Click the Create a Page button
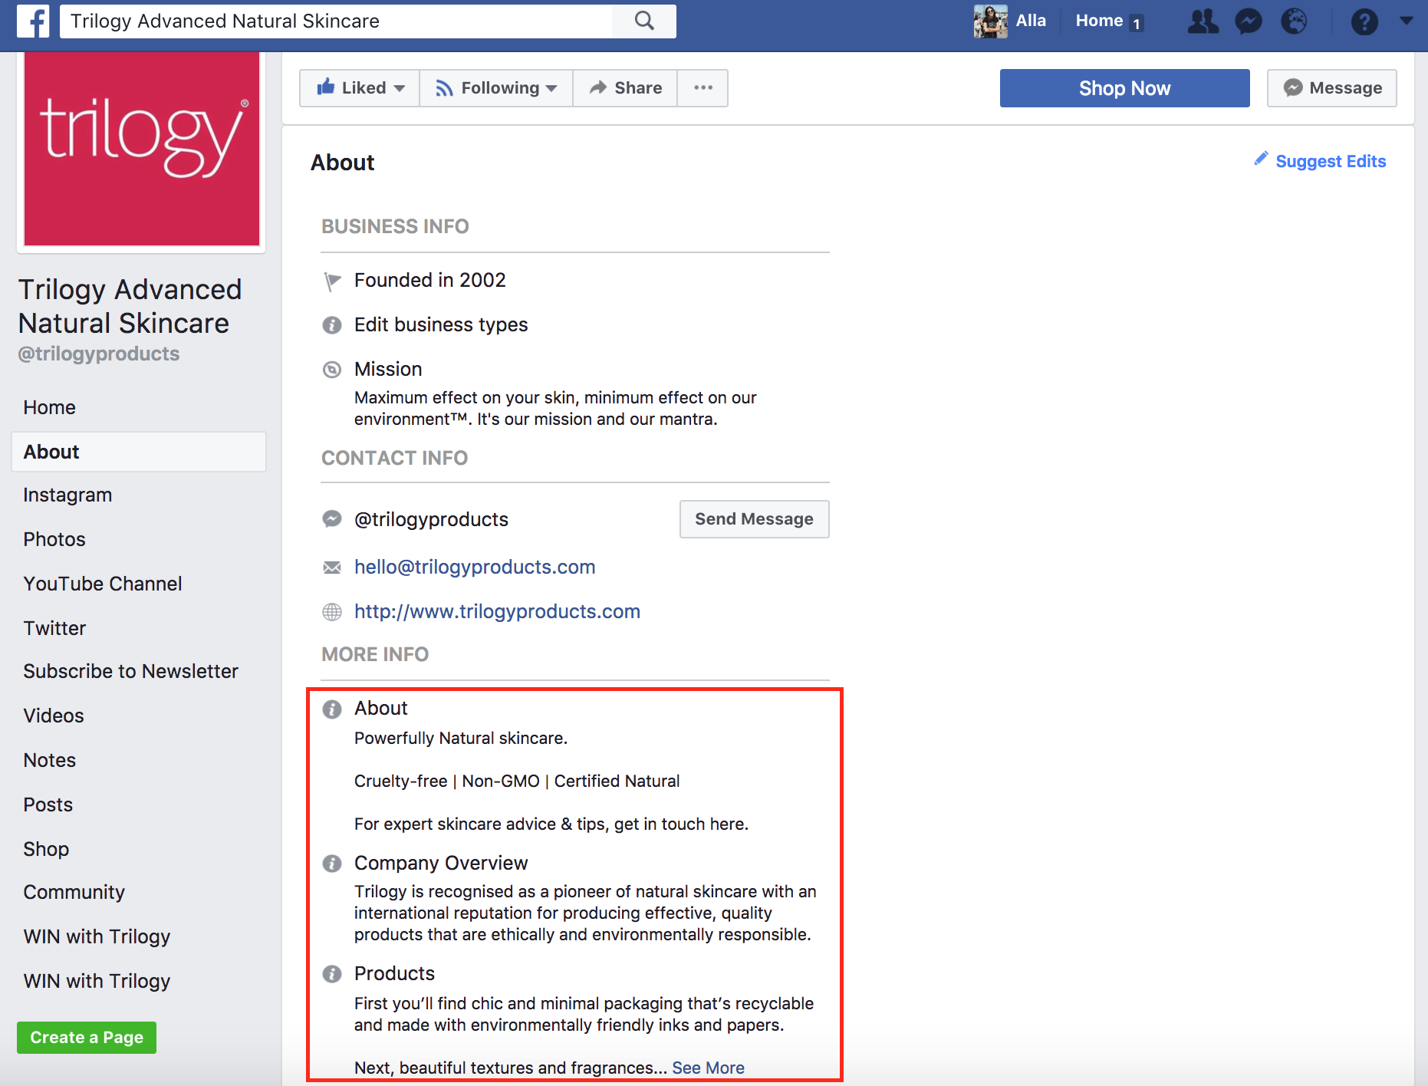 click(87, 1038)
